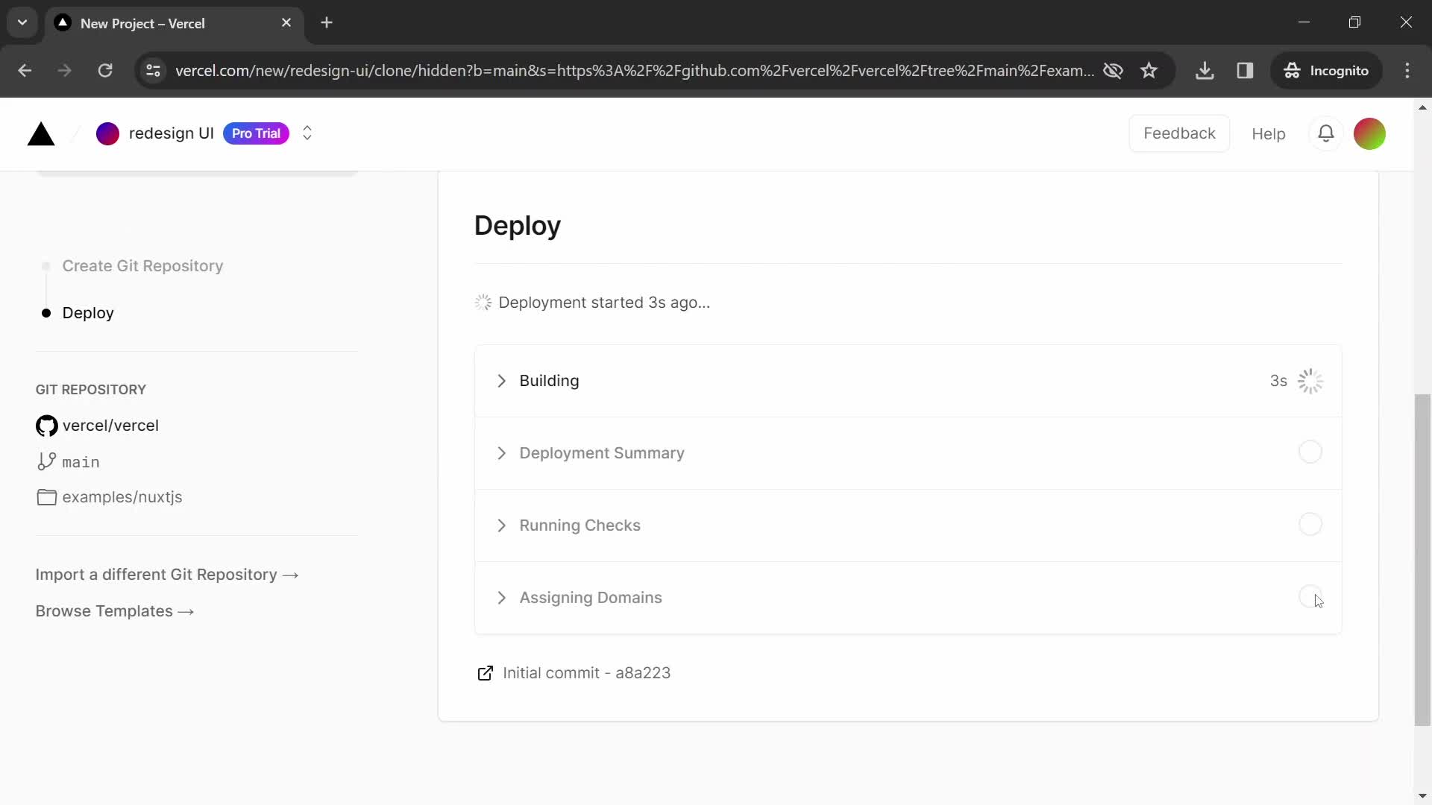1432x805 pixels.
Task: Click the Feedback button in header
Action: 1179,133
